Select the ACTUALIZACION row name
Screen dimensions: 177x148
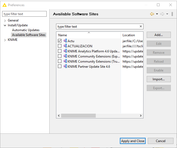pos(80,46)
